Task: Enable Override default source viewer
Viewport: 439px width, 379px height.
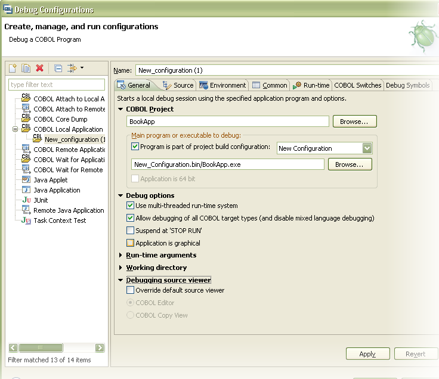Action: pyautogui.click(x=130, y=290)
